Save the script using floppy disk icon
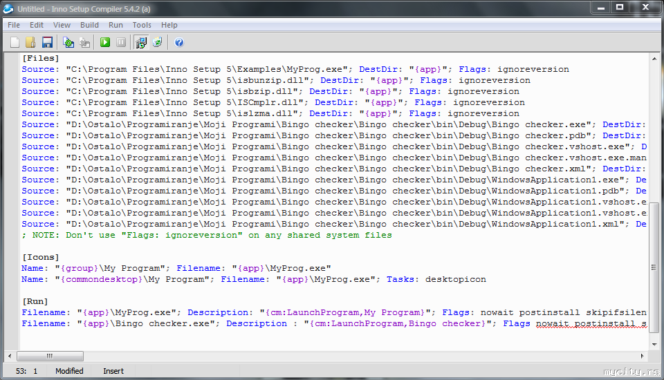Image resolution: width=664 pixels, height=380 pixels. [x=47, y=43]
